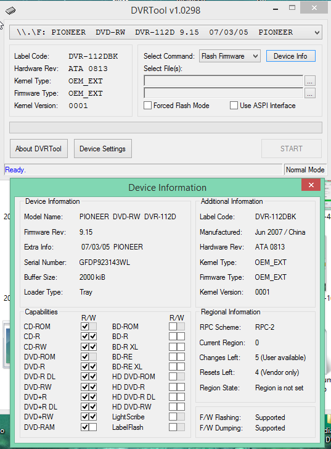Screen dimensions: 331x449
Task: Click the DVD-ROM read checkbox
Action: (84, 357)
